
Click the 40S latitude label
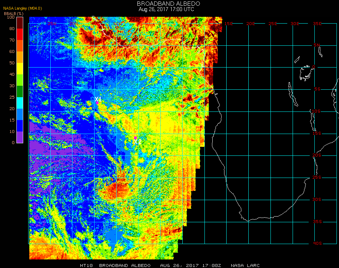coord(317,244)
